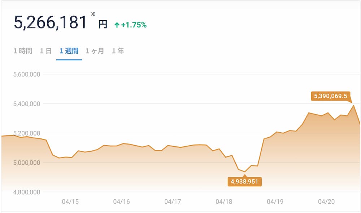The width and height of the screenshot is (361, 213).
Task: Click the 04/19 date axis label
Action: [x=275, y=201]
